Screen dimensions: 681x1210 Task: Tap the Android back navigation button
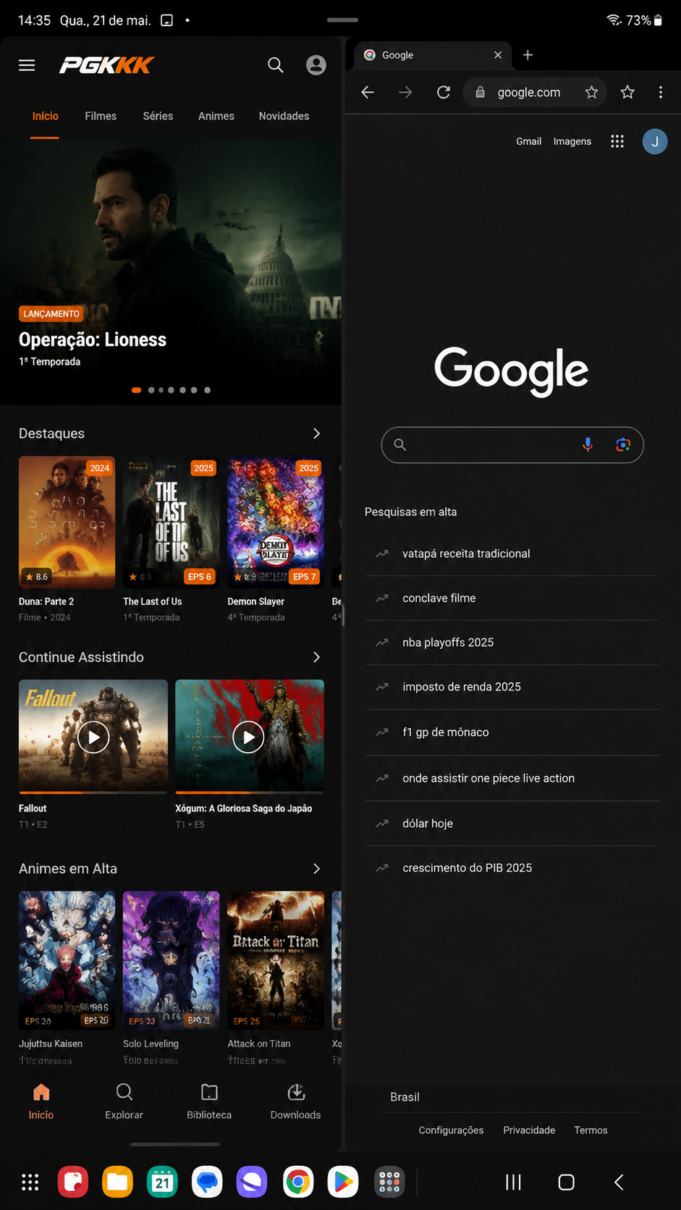[x=619, y=1182]
